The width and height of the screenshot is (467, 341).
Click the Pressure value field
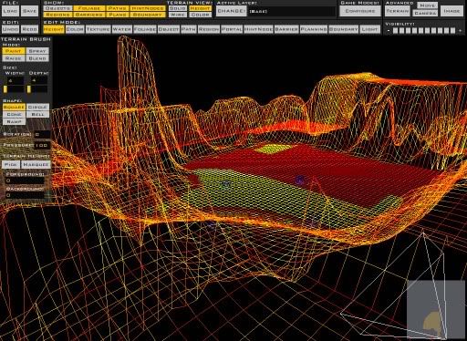42,145
